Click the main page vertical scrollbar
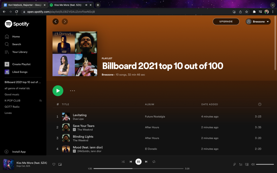 275,43
